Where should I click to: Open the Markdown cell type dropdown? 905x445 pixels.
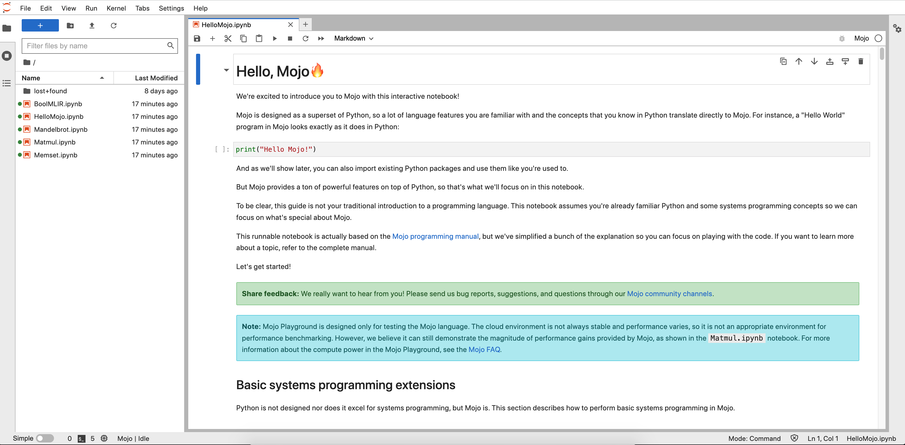(353, 38)
